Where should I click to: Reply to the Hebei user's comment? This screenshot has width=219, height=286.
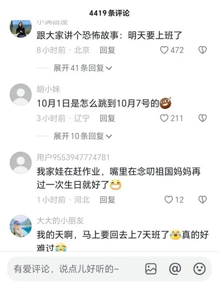pyautogui.click(x=107, y=200)
